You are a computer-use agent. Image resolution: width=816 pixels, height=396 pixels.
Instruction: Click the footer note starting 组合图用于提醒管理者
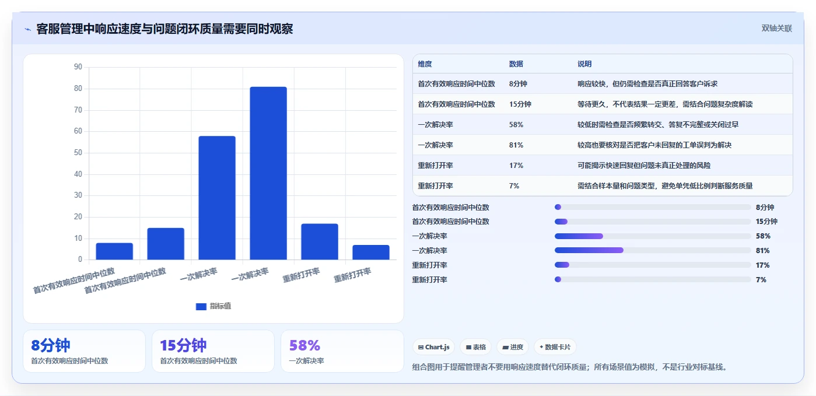coord(569,367)
